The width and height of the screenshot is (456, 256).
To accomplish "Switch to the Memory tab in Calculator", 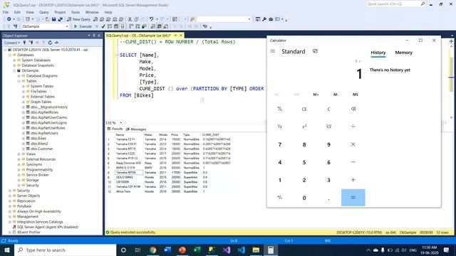I will coord(404,53).
